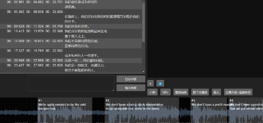Click the duration 00:03.656
Screen dimensions: 263x123
tap(54, 12)
